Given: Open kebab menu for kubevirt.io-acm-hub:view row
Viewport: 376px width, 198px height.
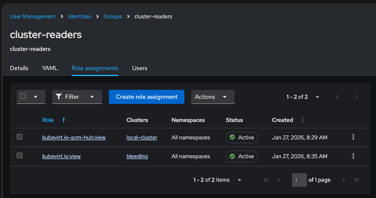Looking at the screenshot, I should click(x=353, y=137).
